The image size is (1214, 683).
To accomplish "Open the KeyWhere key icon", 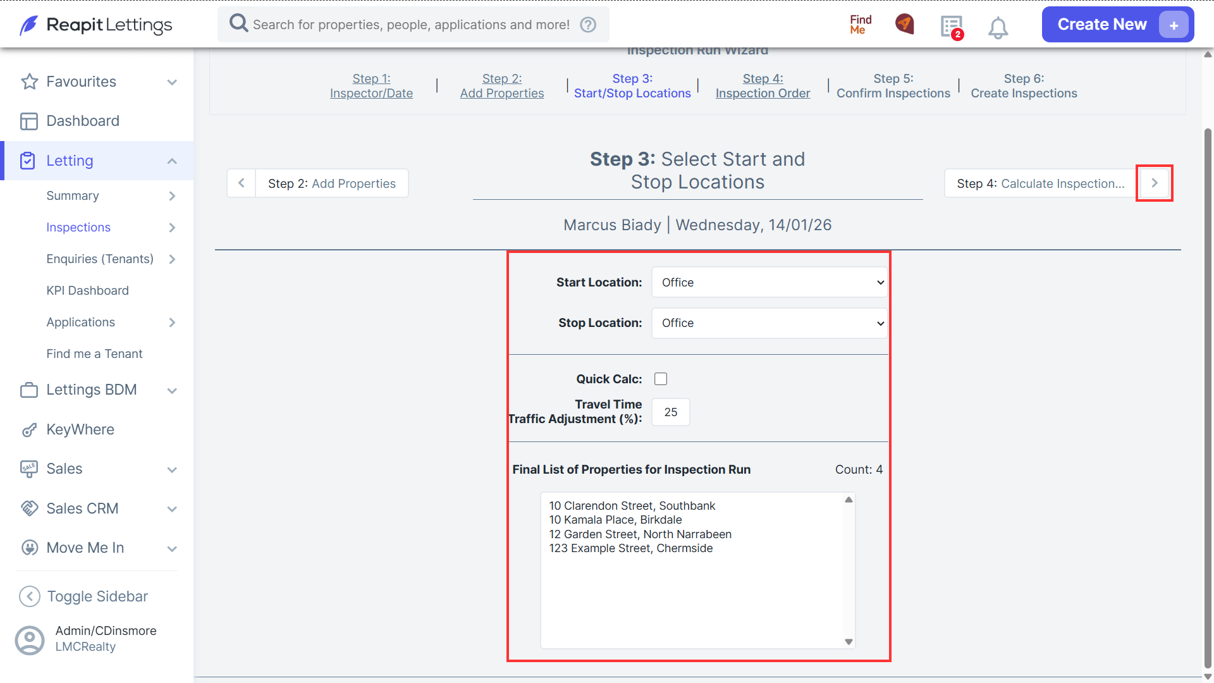I will (29, 430).
